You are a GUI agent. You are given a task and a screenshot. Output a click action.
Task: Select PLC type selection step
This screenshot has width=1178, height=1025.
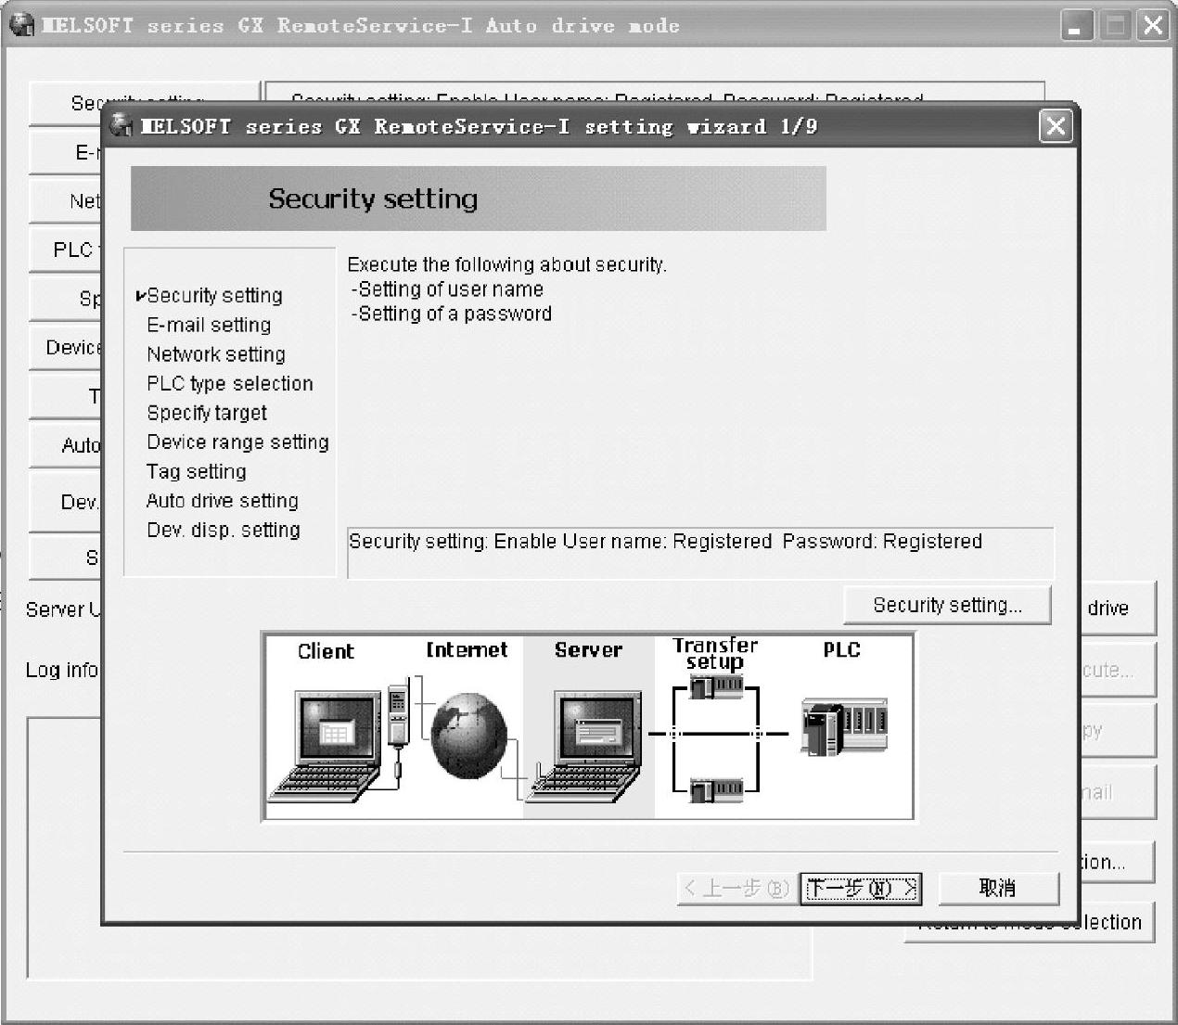point(230,383)
